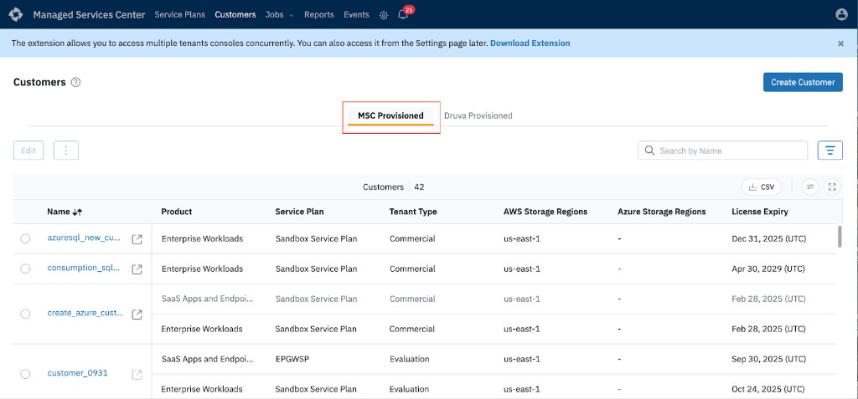Click the Edit button
This screenshot has height=399, width=858.
(28, 151)
